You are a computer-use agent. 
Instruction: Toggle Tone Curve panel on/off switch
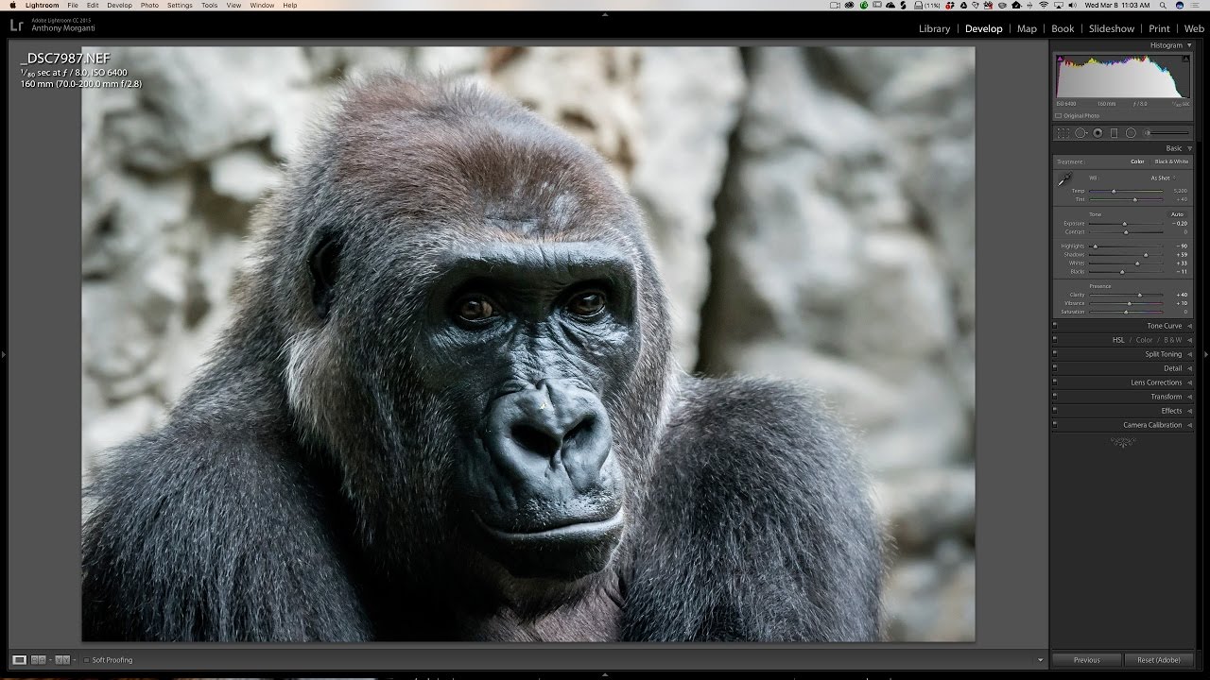coord(1055,326)
